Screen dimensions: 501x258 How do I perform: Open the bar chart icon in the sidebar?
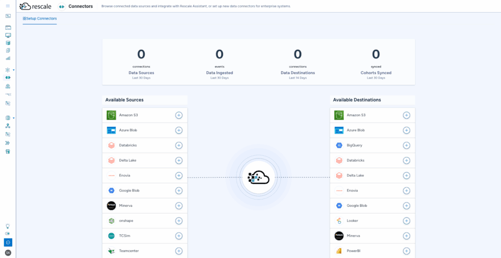pos(8,58)
